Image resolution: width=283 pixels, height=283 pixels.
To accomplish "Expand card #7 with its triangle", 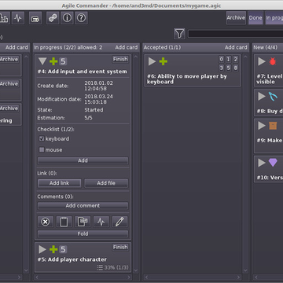I will coord(262,61).
